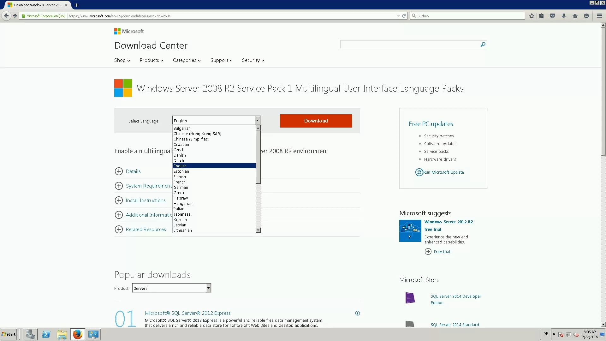Open the Downloads arrow icon
Image resolution: width=606 pixels, height=341 pixels.
pos(564,16)
